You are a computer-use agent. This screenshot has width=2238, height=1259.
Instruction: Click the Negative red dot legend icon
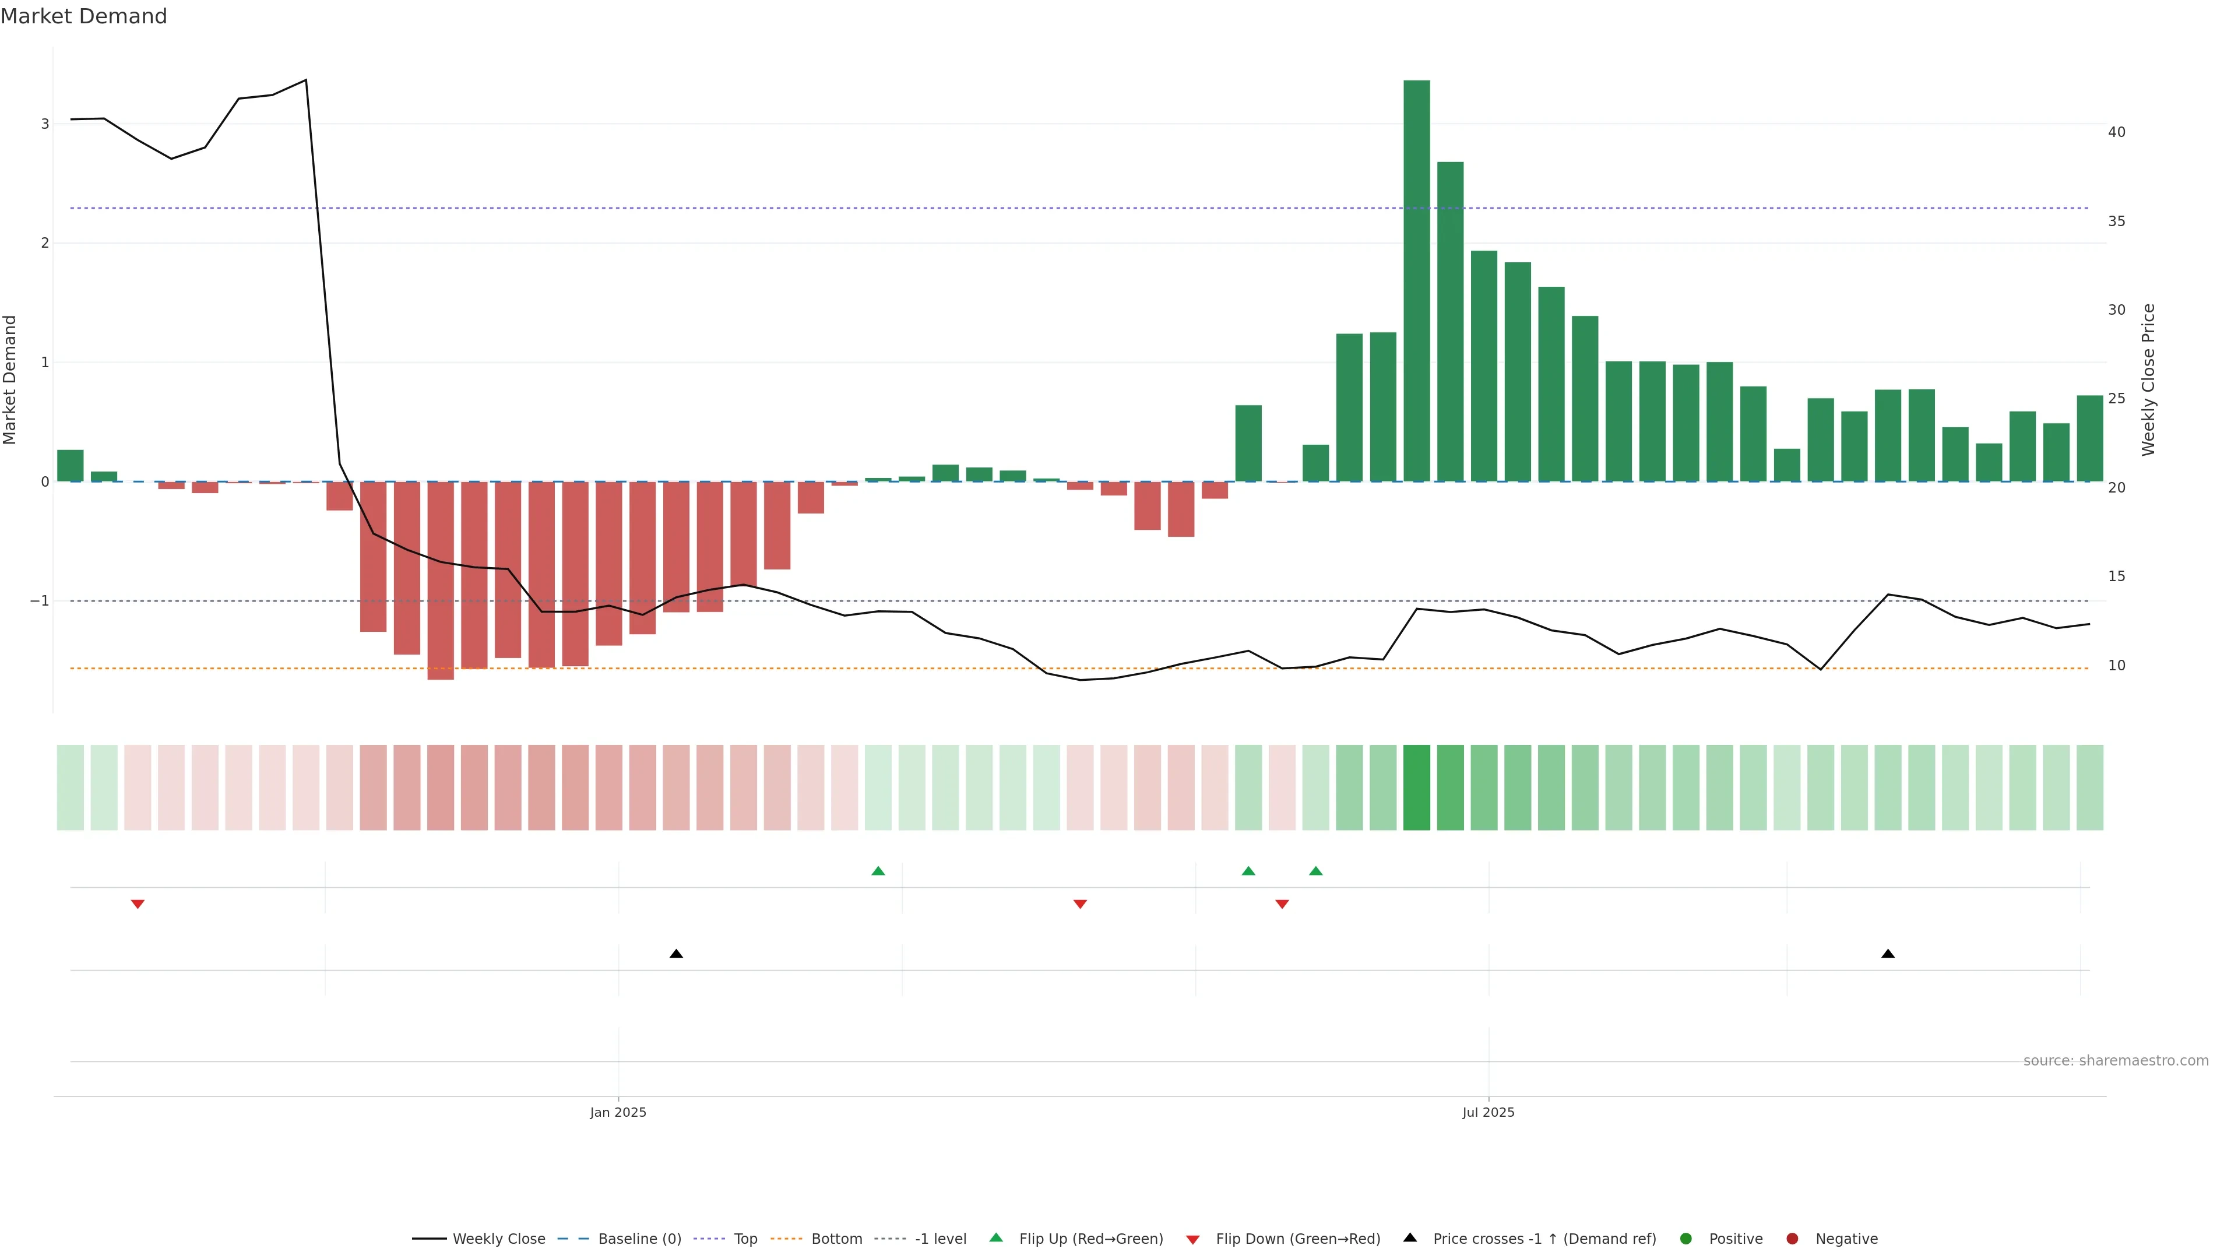point(1792,1239)
